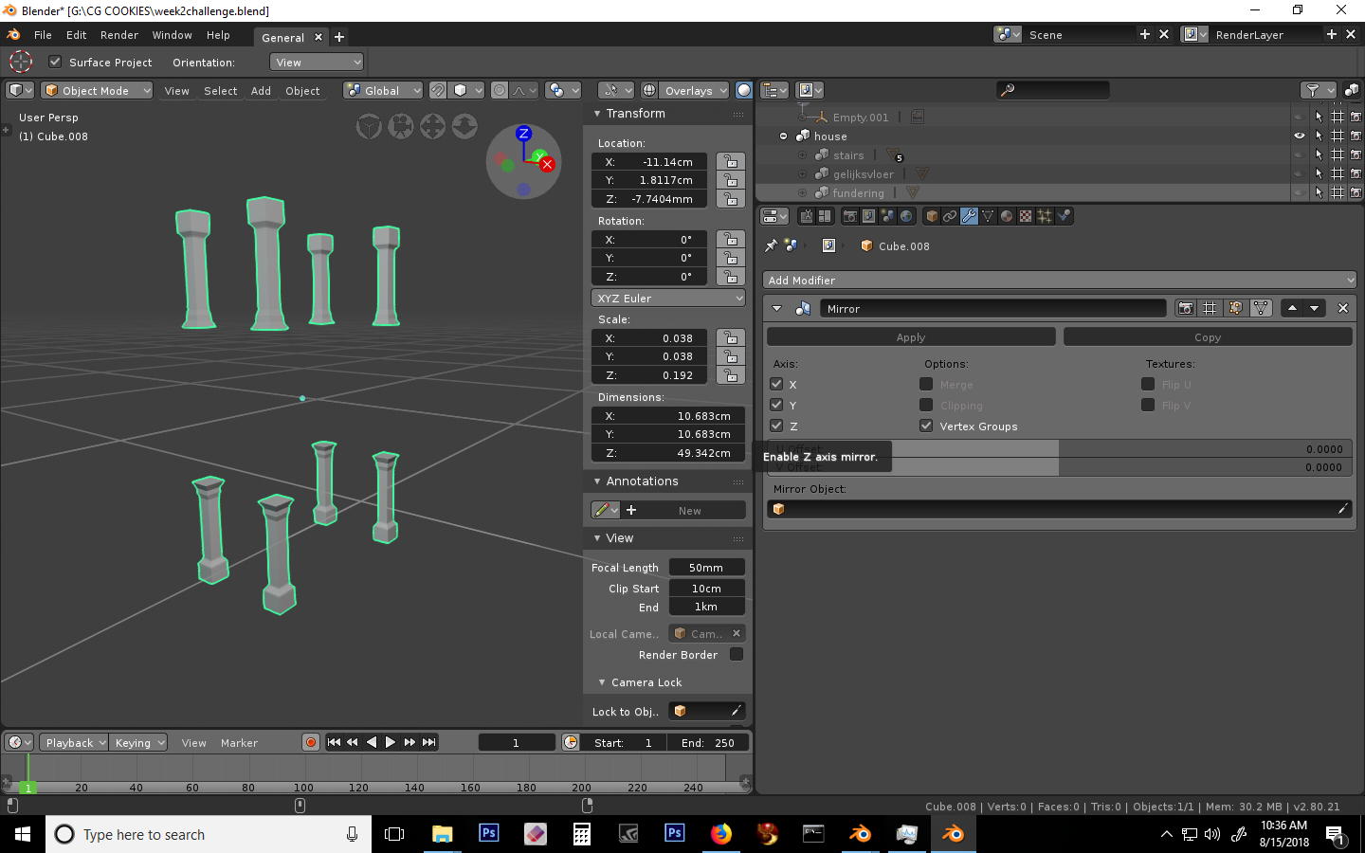
Task: Switch to the General workspace tab
Action: pyautogui.click(x=282, y=37)
